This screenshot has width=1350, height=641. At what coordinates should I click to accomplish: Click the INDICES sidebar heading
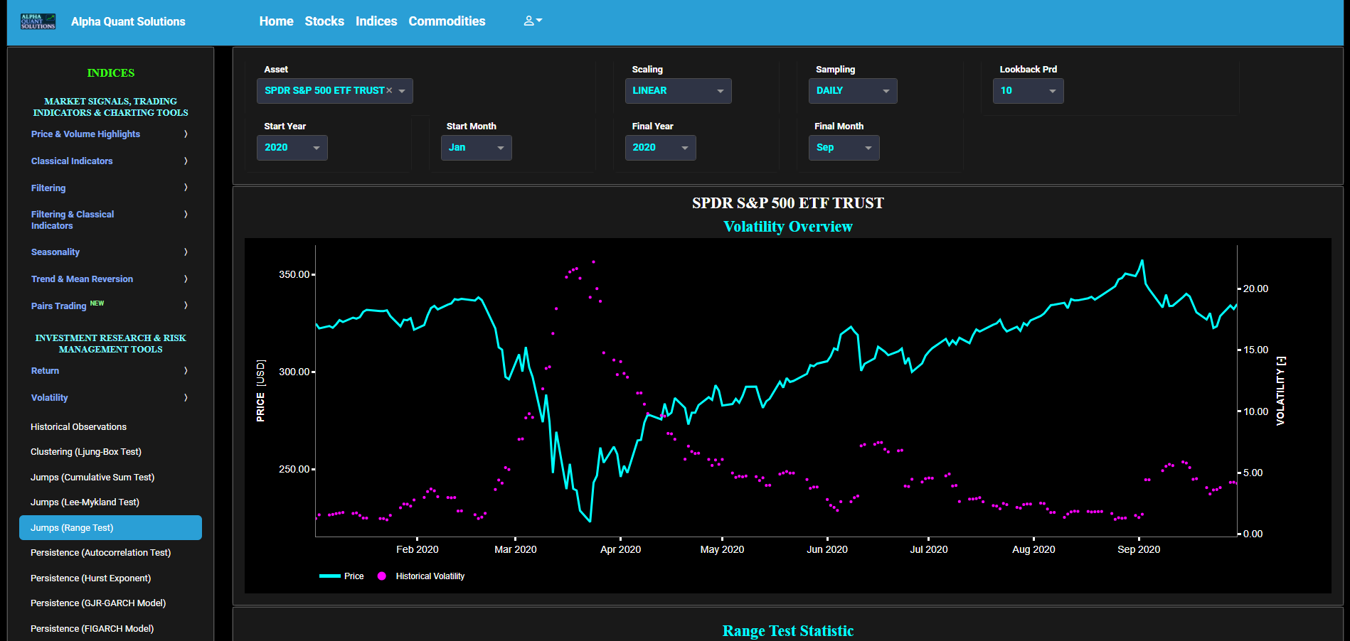click(x=110, y=73)
